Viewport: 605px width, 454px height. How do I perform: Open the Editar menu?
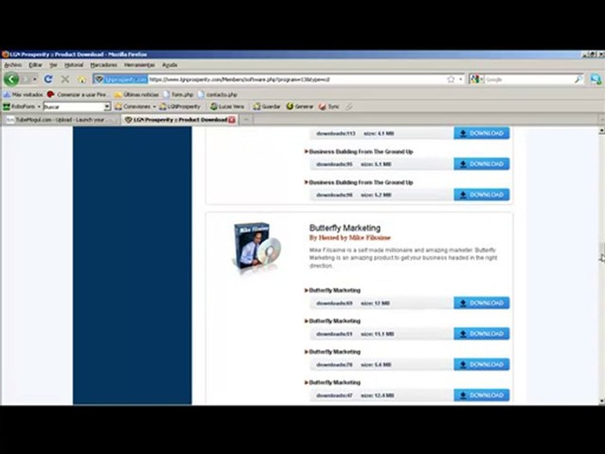[x=35, y=65]
